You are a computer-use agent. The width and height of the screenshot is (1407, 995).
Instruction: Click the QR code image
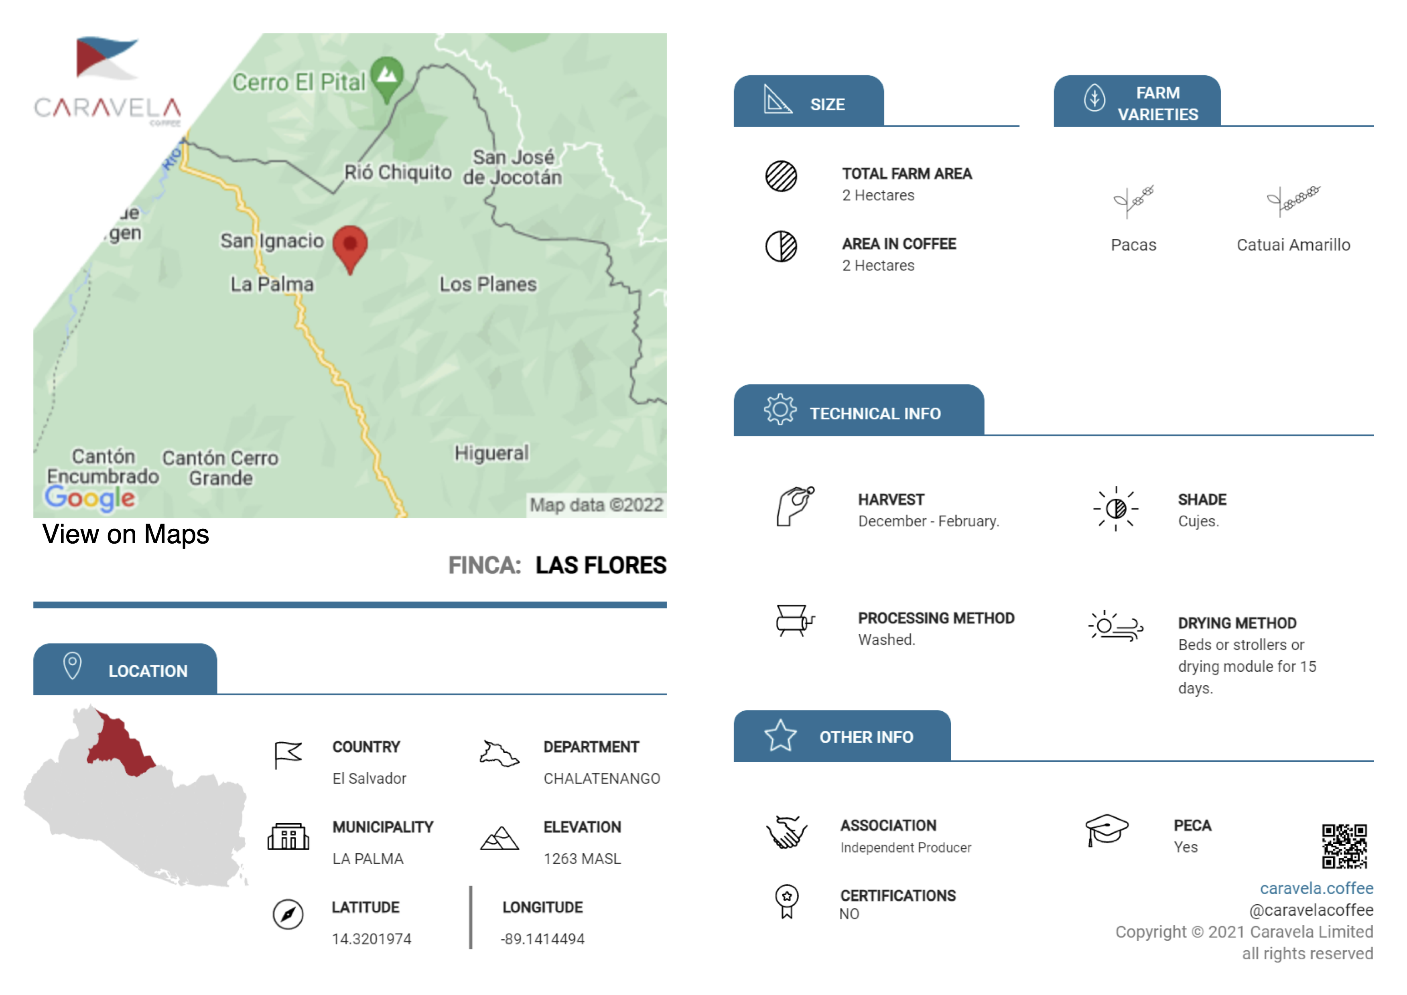click(x=1344, y=846)
